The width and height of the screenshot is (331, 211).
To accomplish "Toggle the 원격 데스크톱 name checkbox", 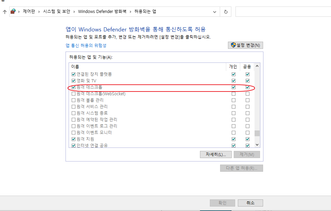I will pyautogui.click(x=73, y=87).
